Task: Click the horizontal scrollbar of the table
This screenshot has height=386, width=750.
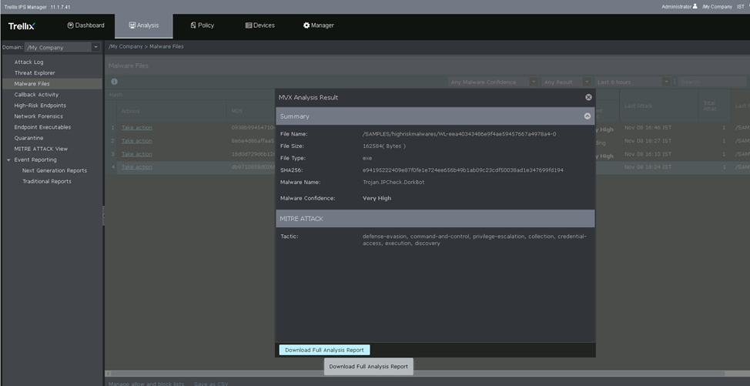Action: tap(419, 374)
